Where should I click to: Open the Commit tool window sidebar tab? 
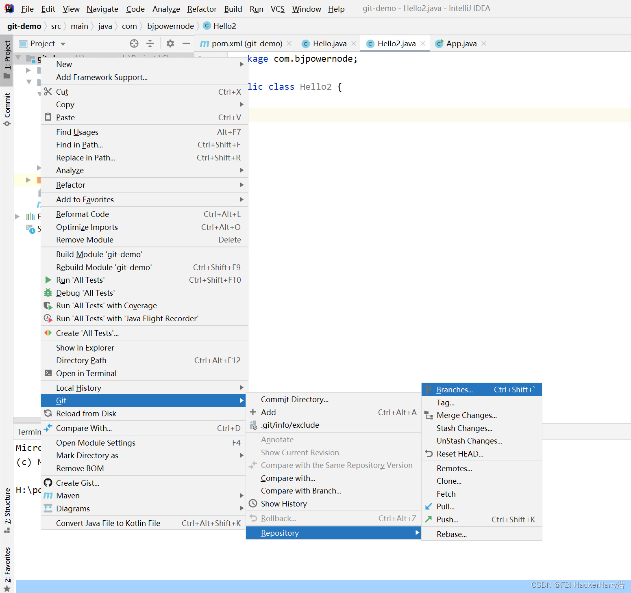point(7,109)
